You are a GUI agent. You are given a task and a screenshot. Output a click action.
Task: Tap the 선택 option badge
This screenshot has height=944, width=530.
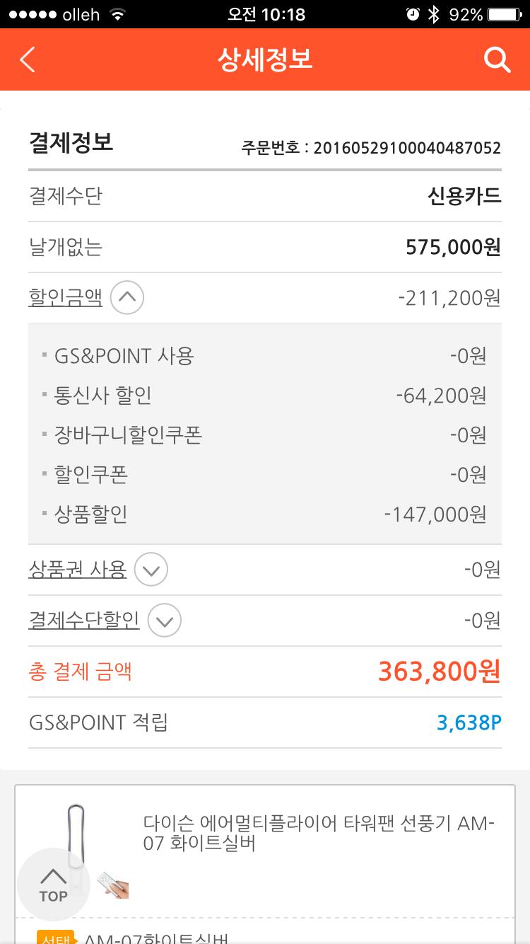(x=55, y=938)
